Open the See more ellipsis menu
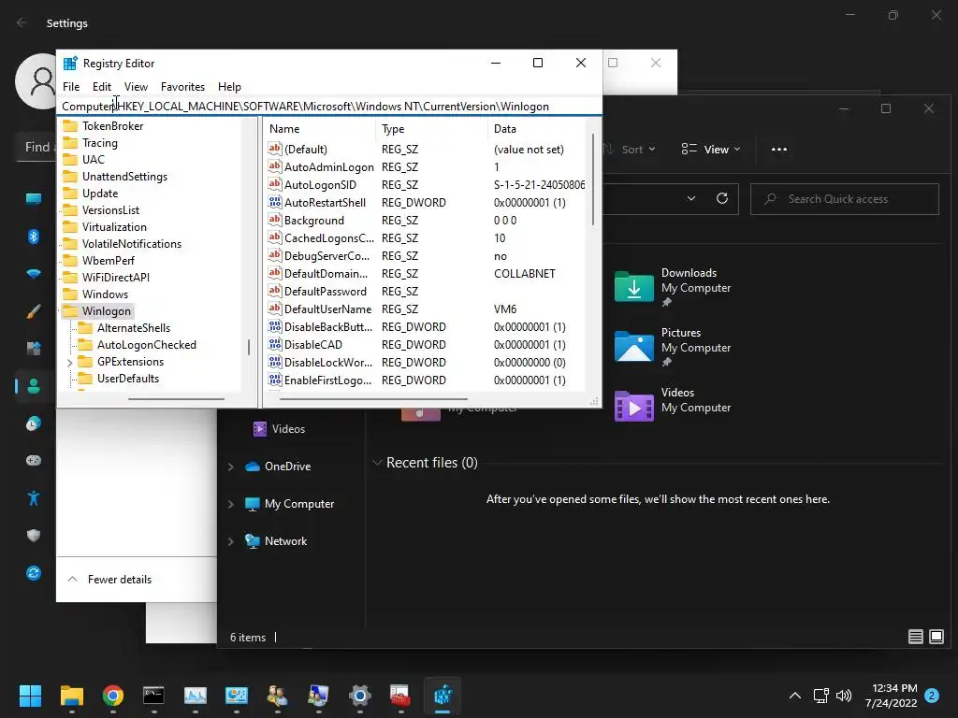958x718 pixels. pyautogui.click(x=779, y=150)
